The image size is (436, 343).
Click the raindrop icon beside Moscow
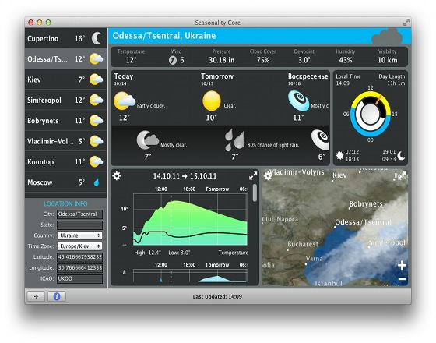pyautogui.click(x=97, y=182)
